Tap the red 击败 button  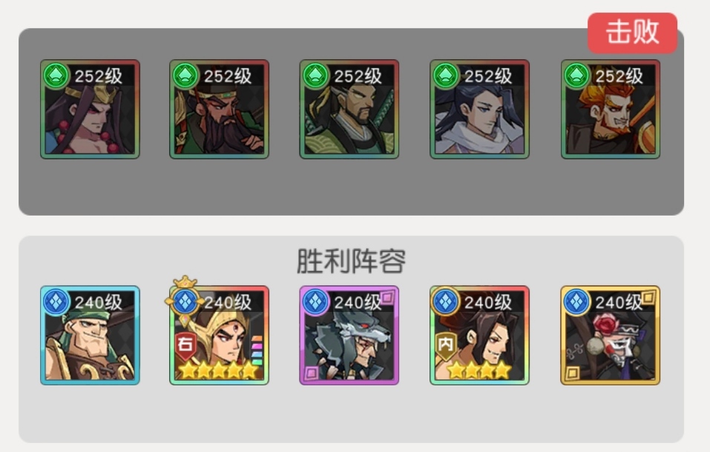(632, 33)
